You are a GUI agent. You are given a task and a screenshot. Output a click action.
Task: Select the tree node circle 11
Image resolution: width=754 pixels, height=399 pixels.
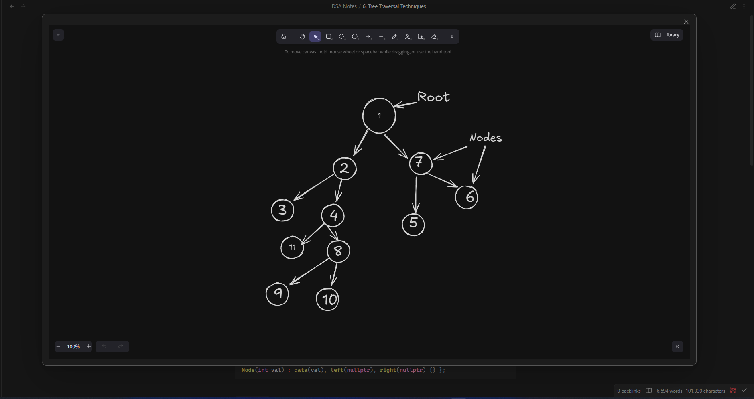(x=292, y=247)
